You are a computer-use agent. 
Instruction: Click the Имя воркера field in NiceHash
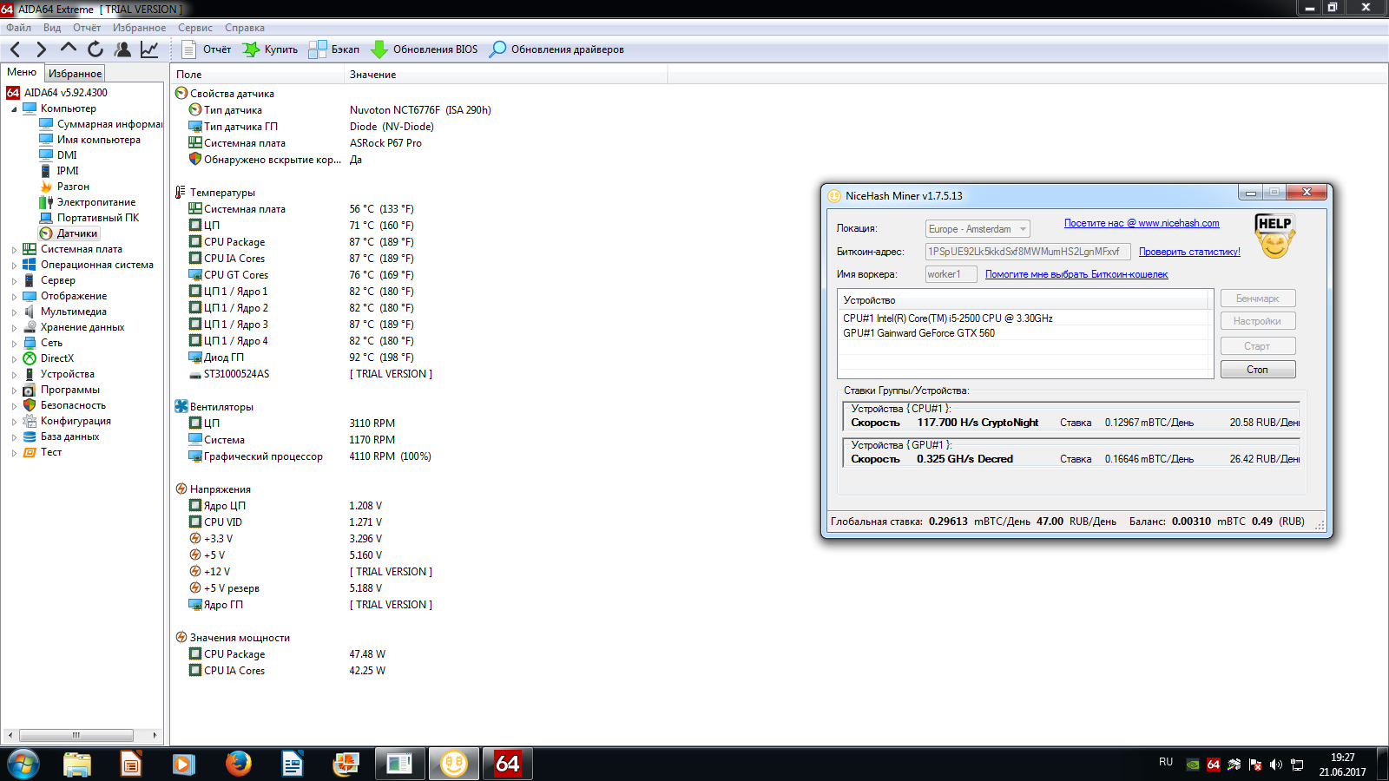(x=951, y=274)
